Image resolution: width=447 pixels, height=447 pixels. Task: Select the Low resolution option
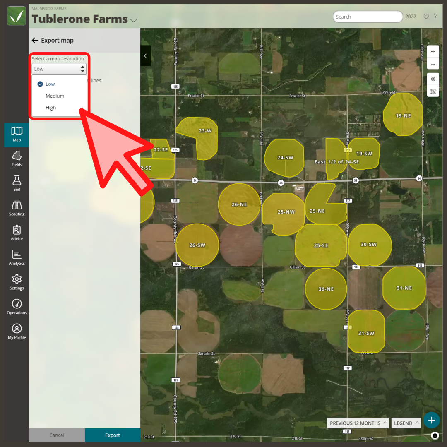pos(59,84)
